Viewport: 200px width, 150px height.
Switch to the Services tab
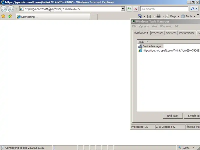point(171,33)
